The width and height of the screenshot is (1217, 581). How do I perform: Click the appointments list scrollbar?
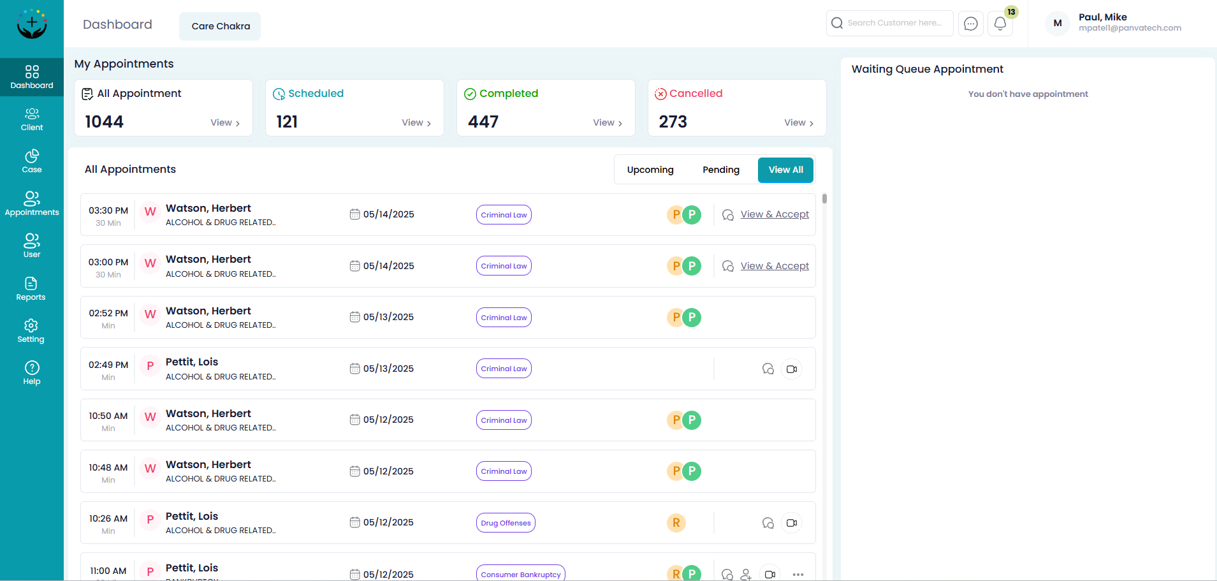point(824,199)
